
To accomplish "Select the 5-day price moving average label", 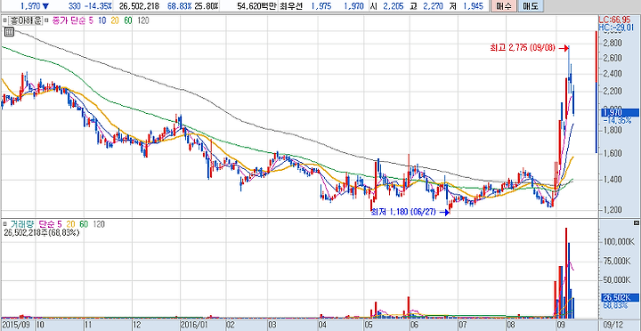I will coord(91,20).
